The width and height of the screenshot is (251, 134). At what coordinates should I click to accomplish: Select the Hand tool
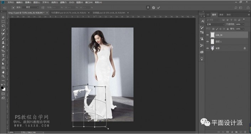tap(3, 72)
